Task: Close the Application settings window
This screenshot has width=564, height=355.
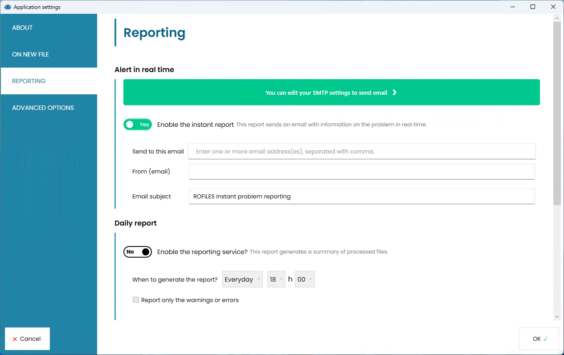Action: tap(553, 7)
